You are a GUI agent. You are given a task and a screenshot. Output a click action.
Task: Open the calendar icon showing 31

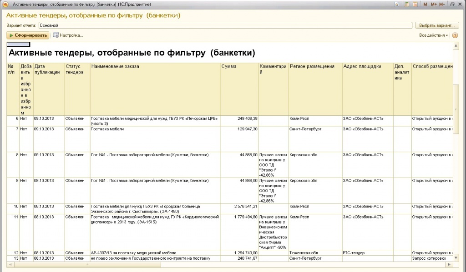tap(415, 4)
